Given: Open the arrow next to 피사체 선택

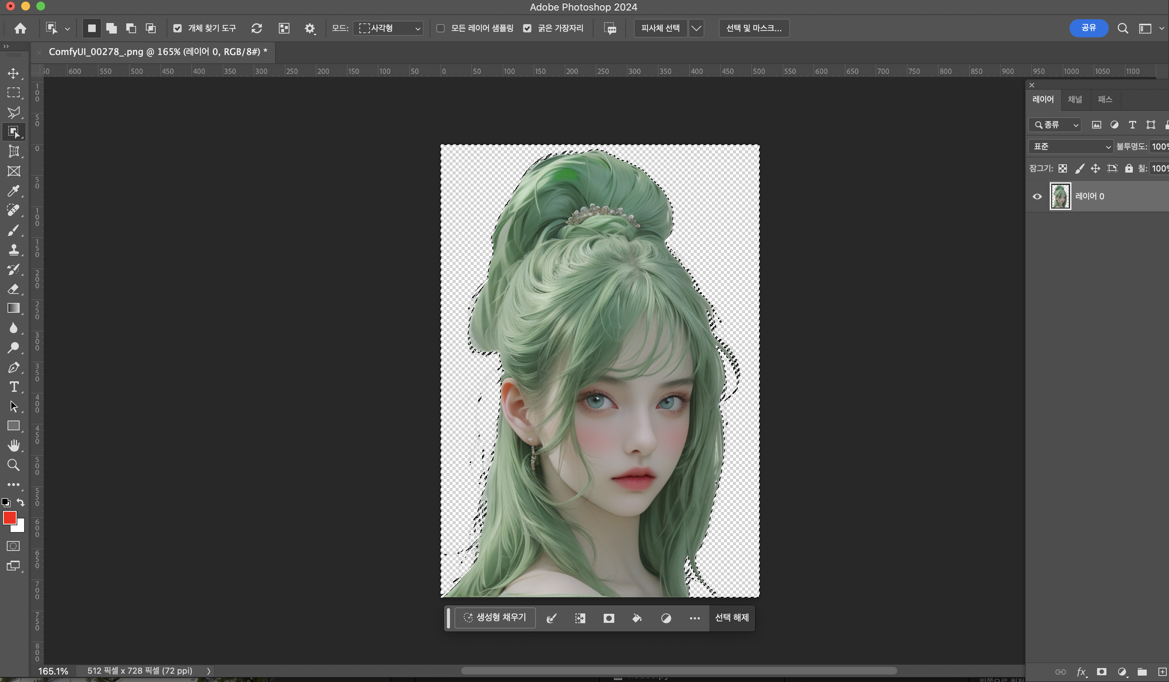Looking at the screenshot, I should point(696,28).
